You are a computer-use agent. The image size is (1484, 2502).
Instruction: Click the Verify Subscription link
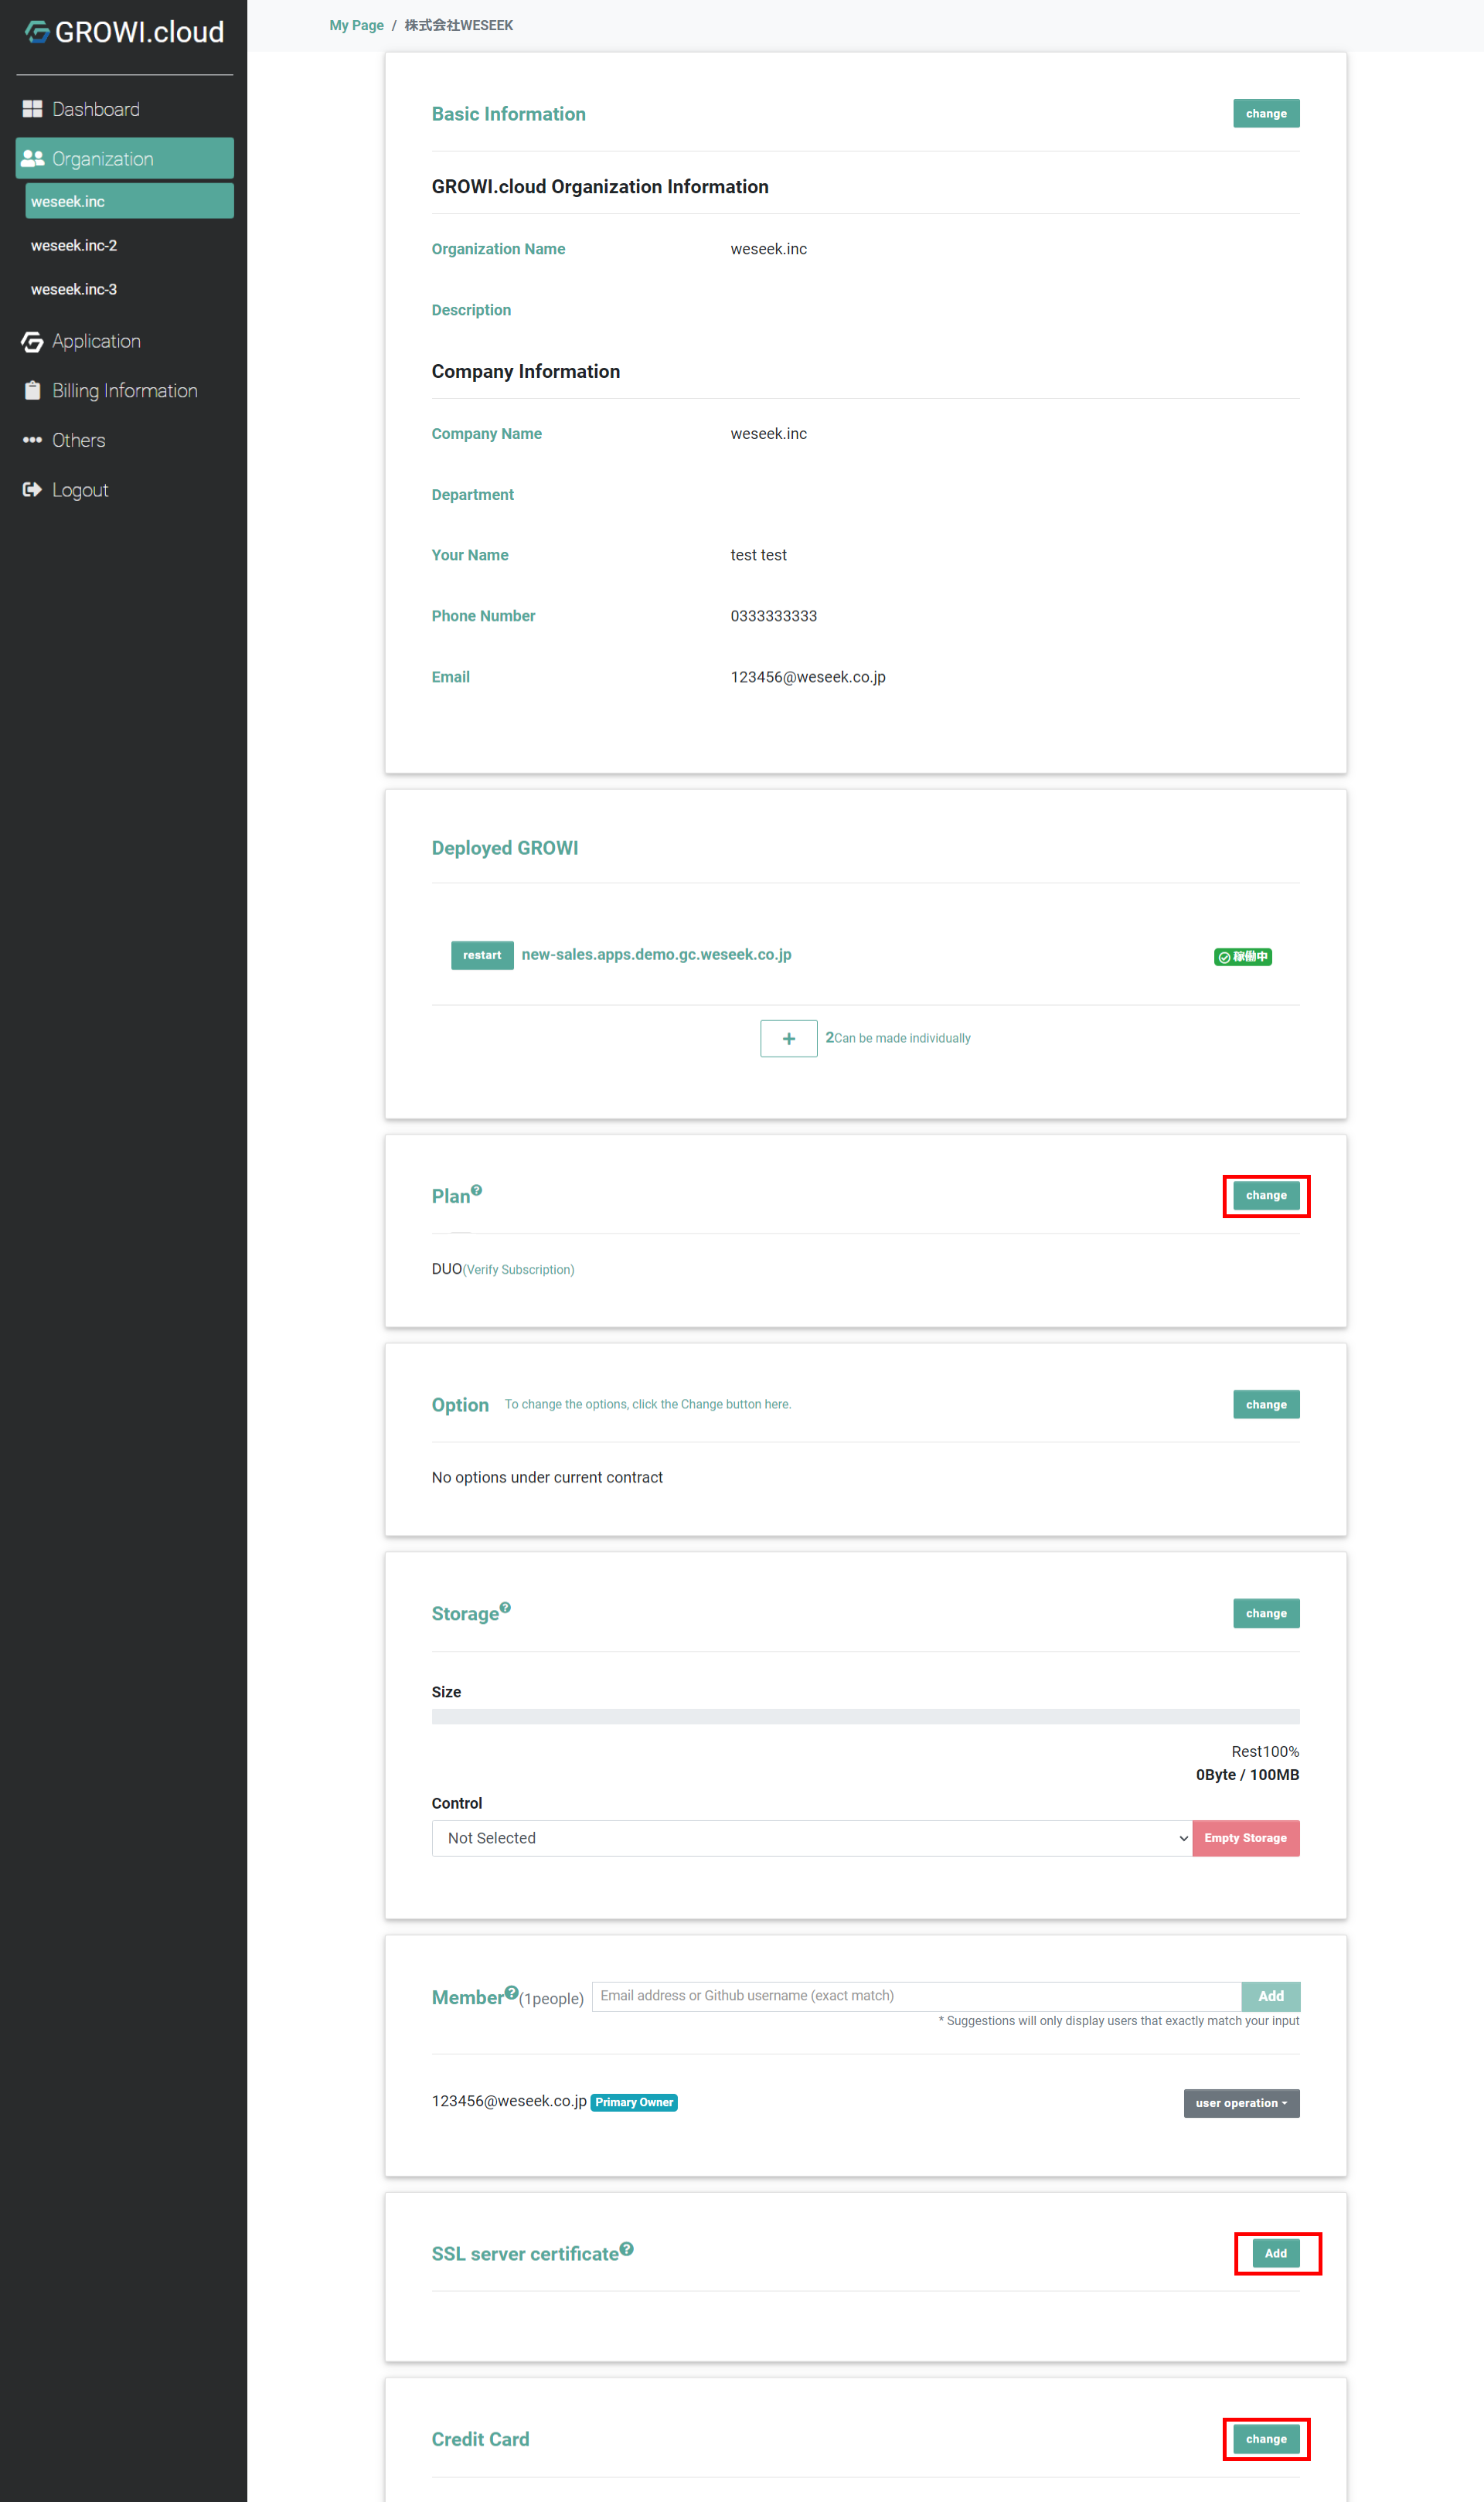(x=518, y=1269)
